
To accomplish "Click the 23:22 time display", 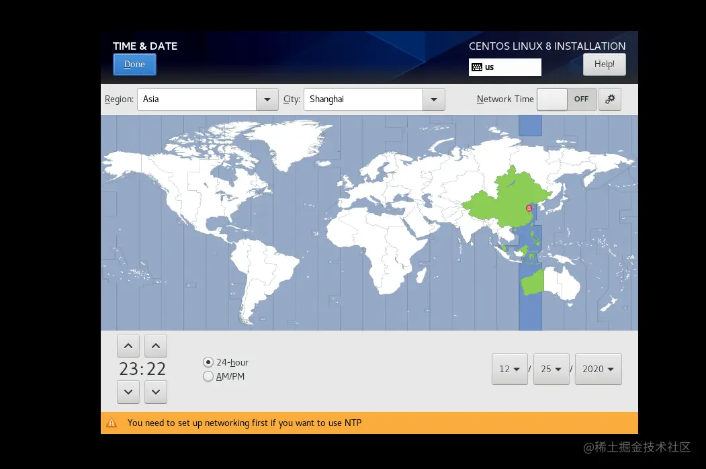I will tap(142, 369).
